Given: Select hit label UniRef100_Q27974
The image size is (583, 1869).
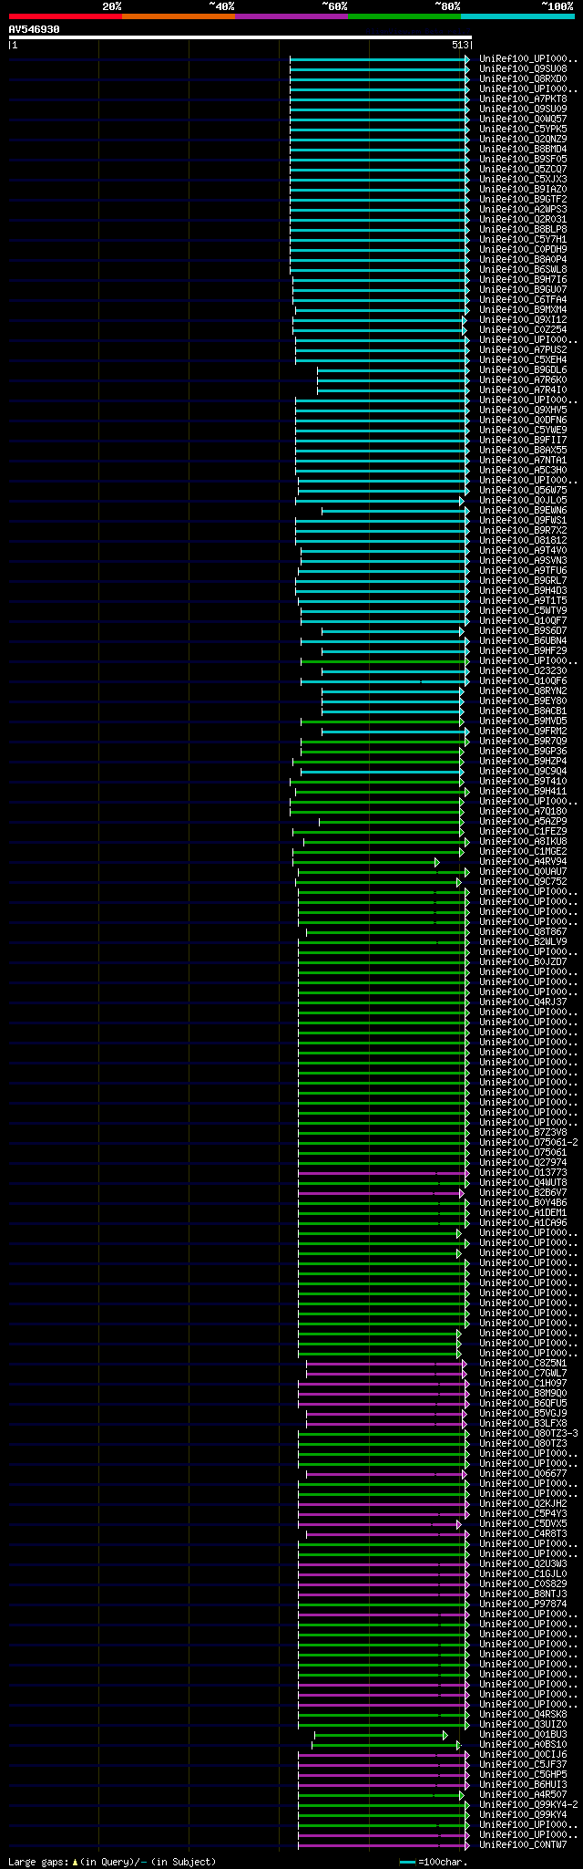Looking at the screenshot, I should (x=523, y=1163).
